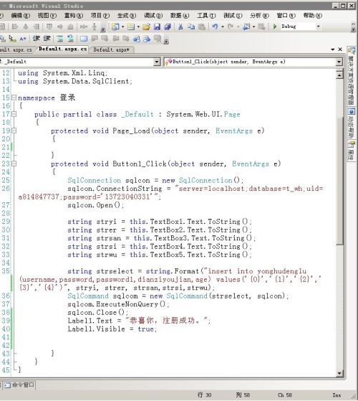The height and width of the screenshot is (401, 358).
Task: Open the 视图(V) View menu
Action: coord(47,16)
